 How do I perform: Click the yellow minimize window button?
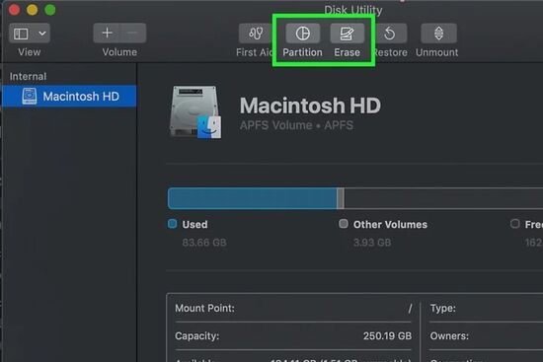click(33, 10)
